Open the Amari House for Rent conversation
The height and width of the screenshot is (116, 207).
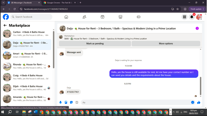[26, 55]
